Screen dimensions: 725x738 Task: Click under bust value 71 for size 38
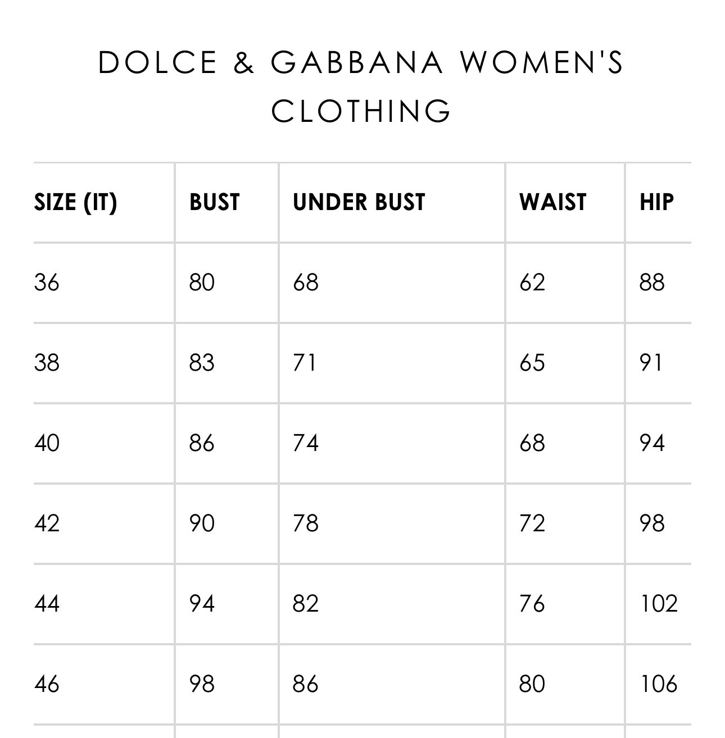pos(305,362)
